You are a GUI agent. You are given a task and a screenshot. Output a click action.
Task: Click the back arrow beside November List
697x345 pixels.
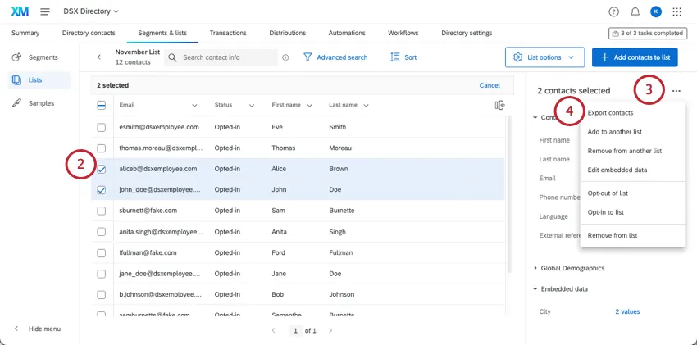(x=99, y=57)
